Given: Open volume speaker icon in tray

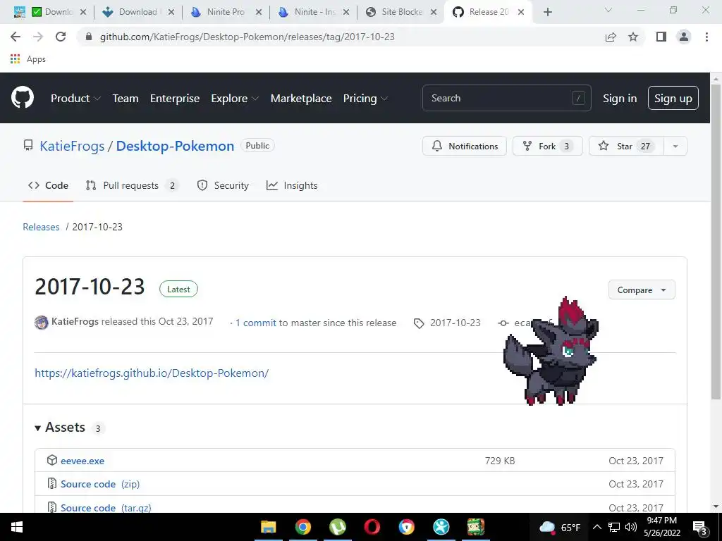Looking at the screenshot, I should click(x=631, y=527).
